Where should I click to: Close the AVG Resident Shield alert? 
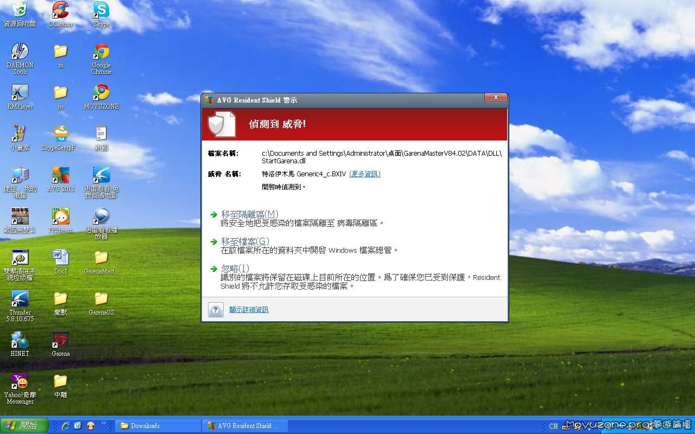496,97
